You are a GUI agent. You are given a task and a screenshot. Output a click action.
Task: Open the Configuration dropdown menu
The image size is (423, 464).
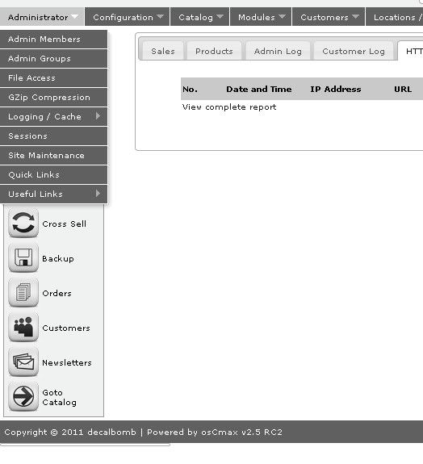coord(128,17)
